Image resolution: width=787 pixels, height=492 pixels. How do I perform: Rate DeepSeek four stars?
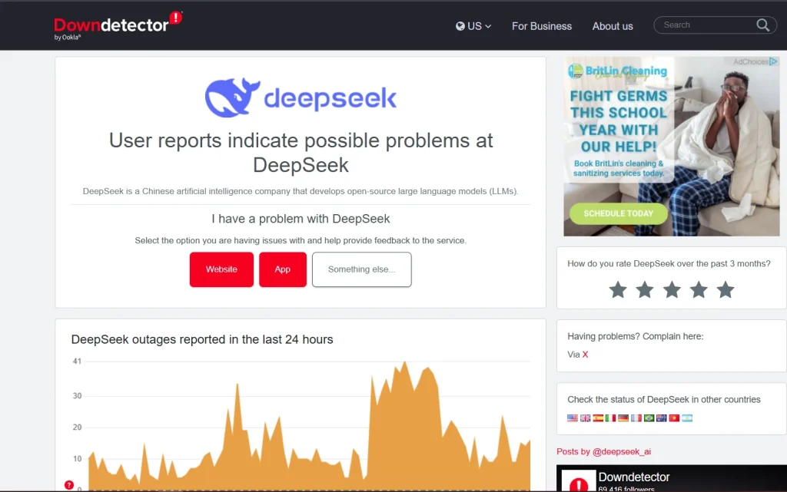click(x=699, y=289)
